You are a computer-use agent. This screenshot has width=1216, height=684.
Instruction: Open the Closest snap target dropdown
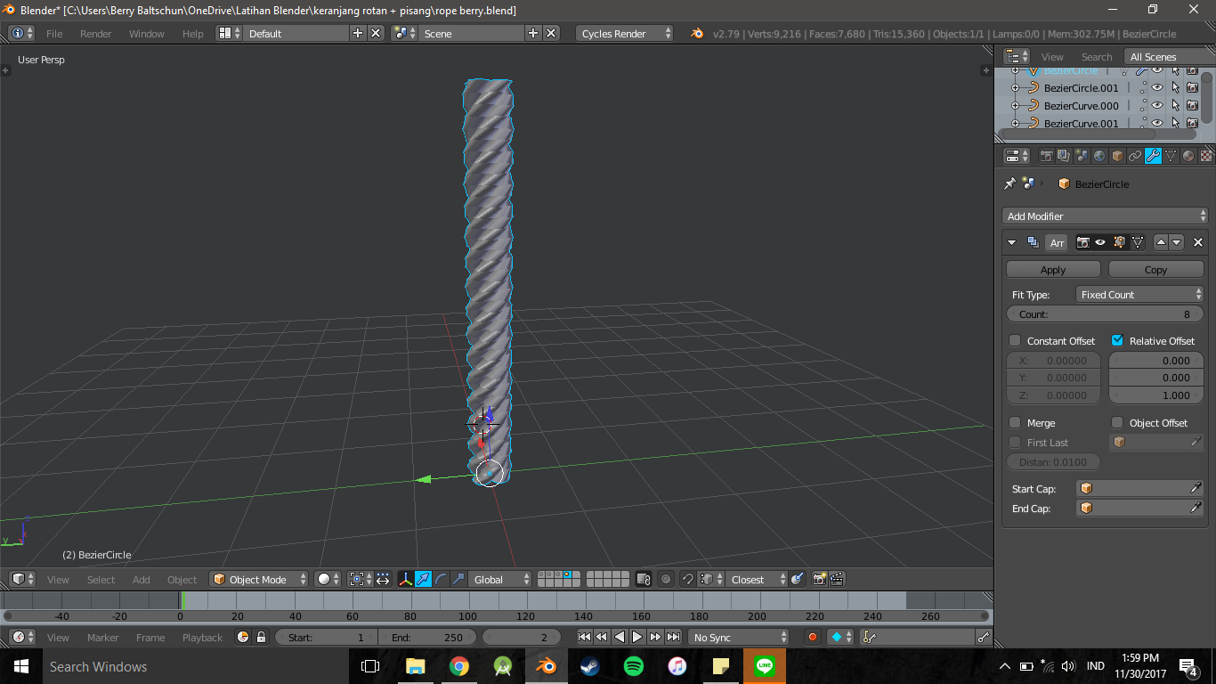pos(757,579)
